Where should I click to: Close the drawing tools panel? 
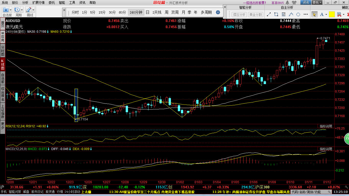pos(225,7)
